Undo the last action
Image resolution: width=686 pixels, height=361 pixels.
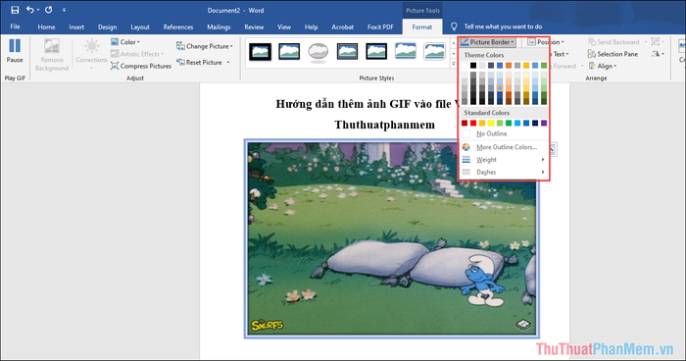click(29, 10)
